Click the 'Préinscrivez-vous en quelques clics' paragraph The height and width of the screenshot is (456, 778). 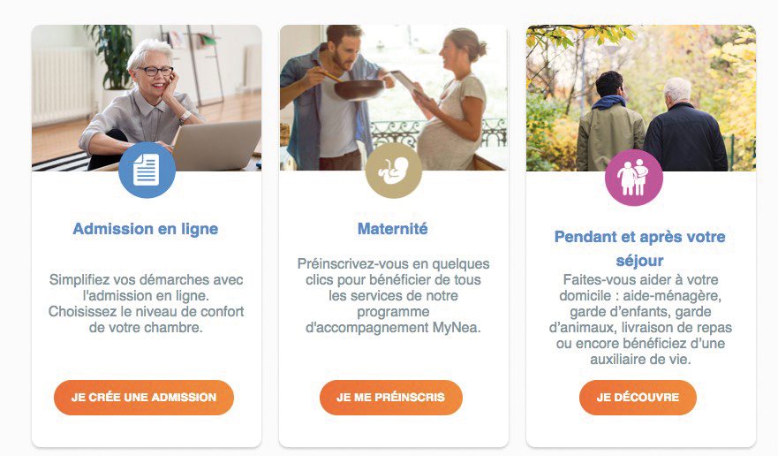[x=393, y=296]
